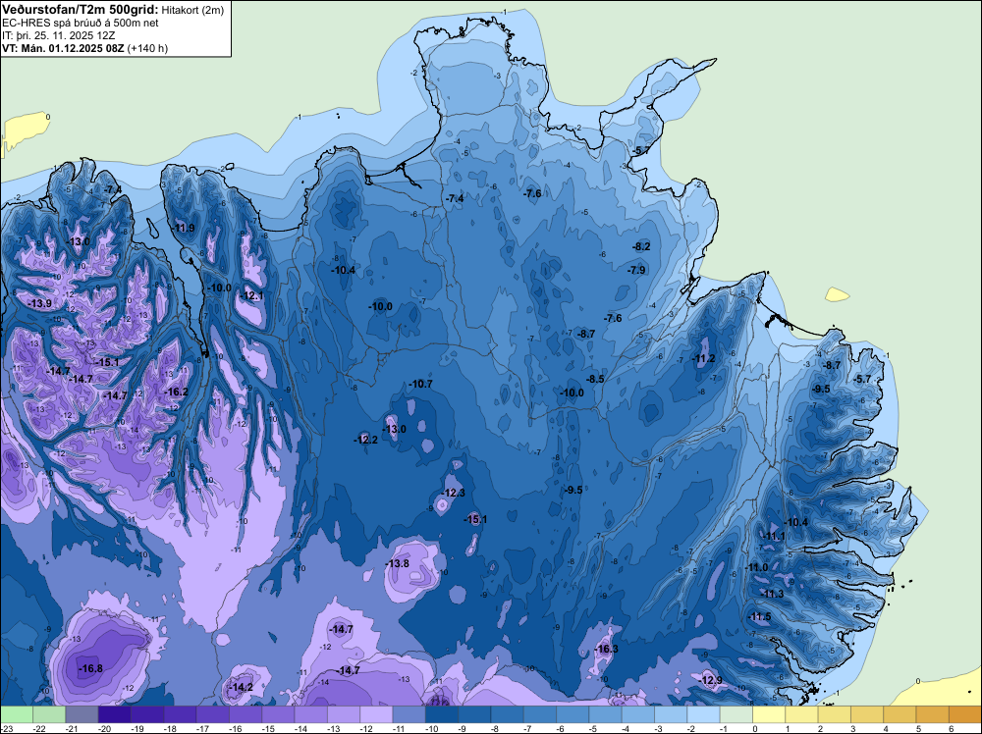Click the grey-blue legend swatch between -21 and -20
Viewport: 982px width, 734px height.
coord(82,714)
